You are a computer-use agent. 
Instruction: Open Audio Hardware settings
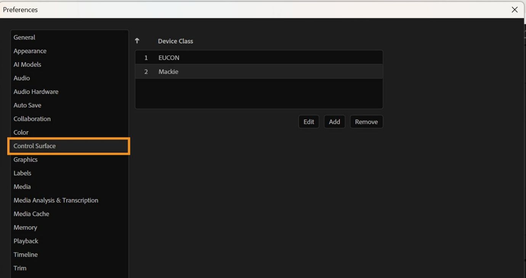coord(36,91)
